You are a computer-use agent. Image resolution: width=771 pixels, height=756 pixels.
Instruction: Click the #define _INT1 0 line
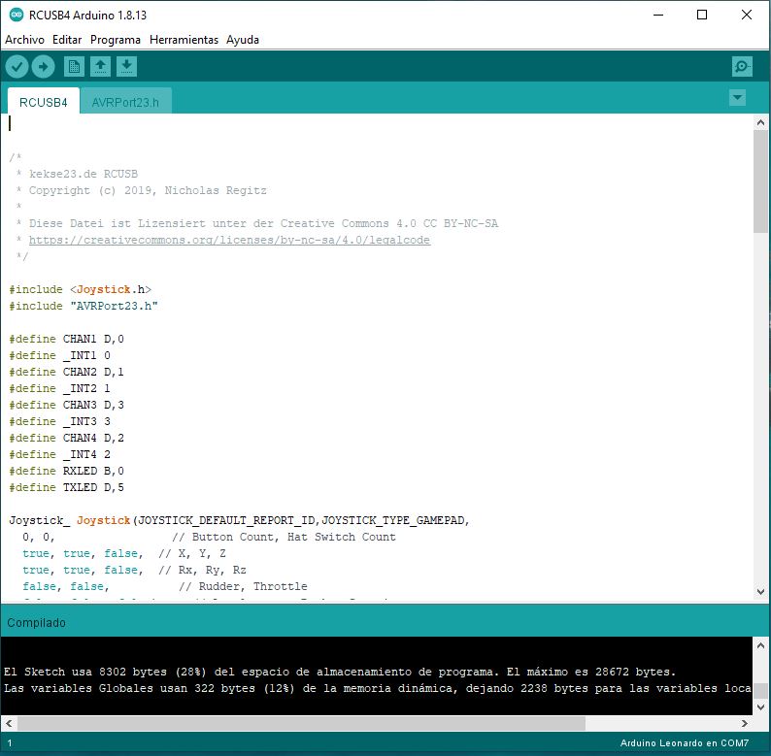(59, 355)
